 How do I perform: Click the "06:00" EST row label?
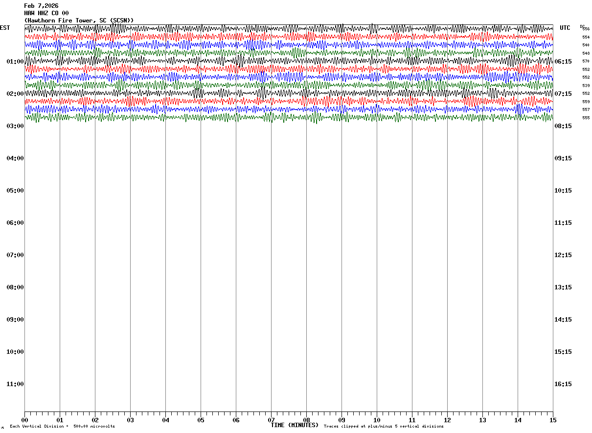tap(15, 223)
